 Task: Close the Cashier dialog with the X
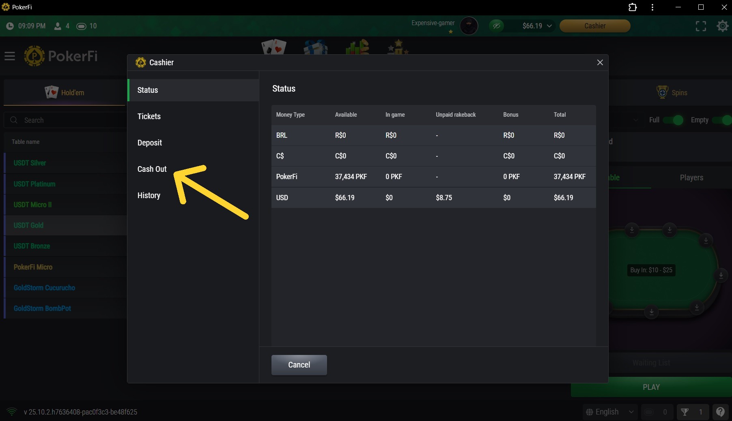point(600,62)
